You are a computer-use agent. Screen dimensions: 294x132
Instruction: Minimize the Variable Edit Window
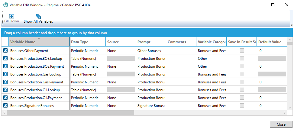click(259, 5)
